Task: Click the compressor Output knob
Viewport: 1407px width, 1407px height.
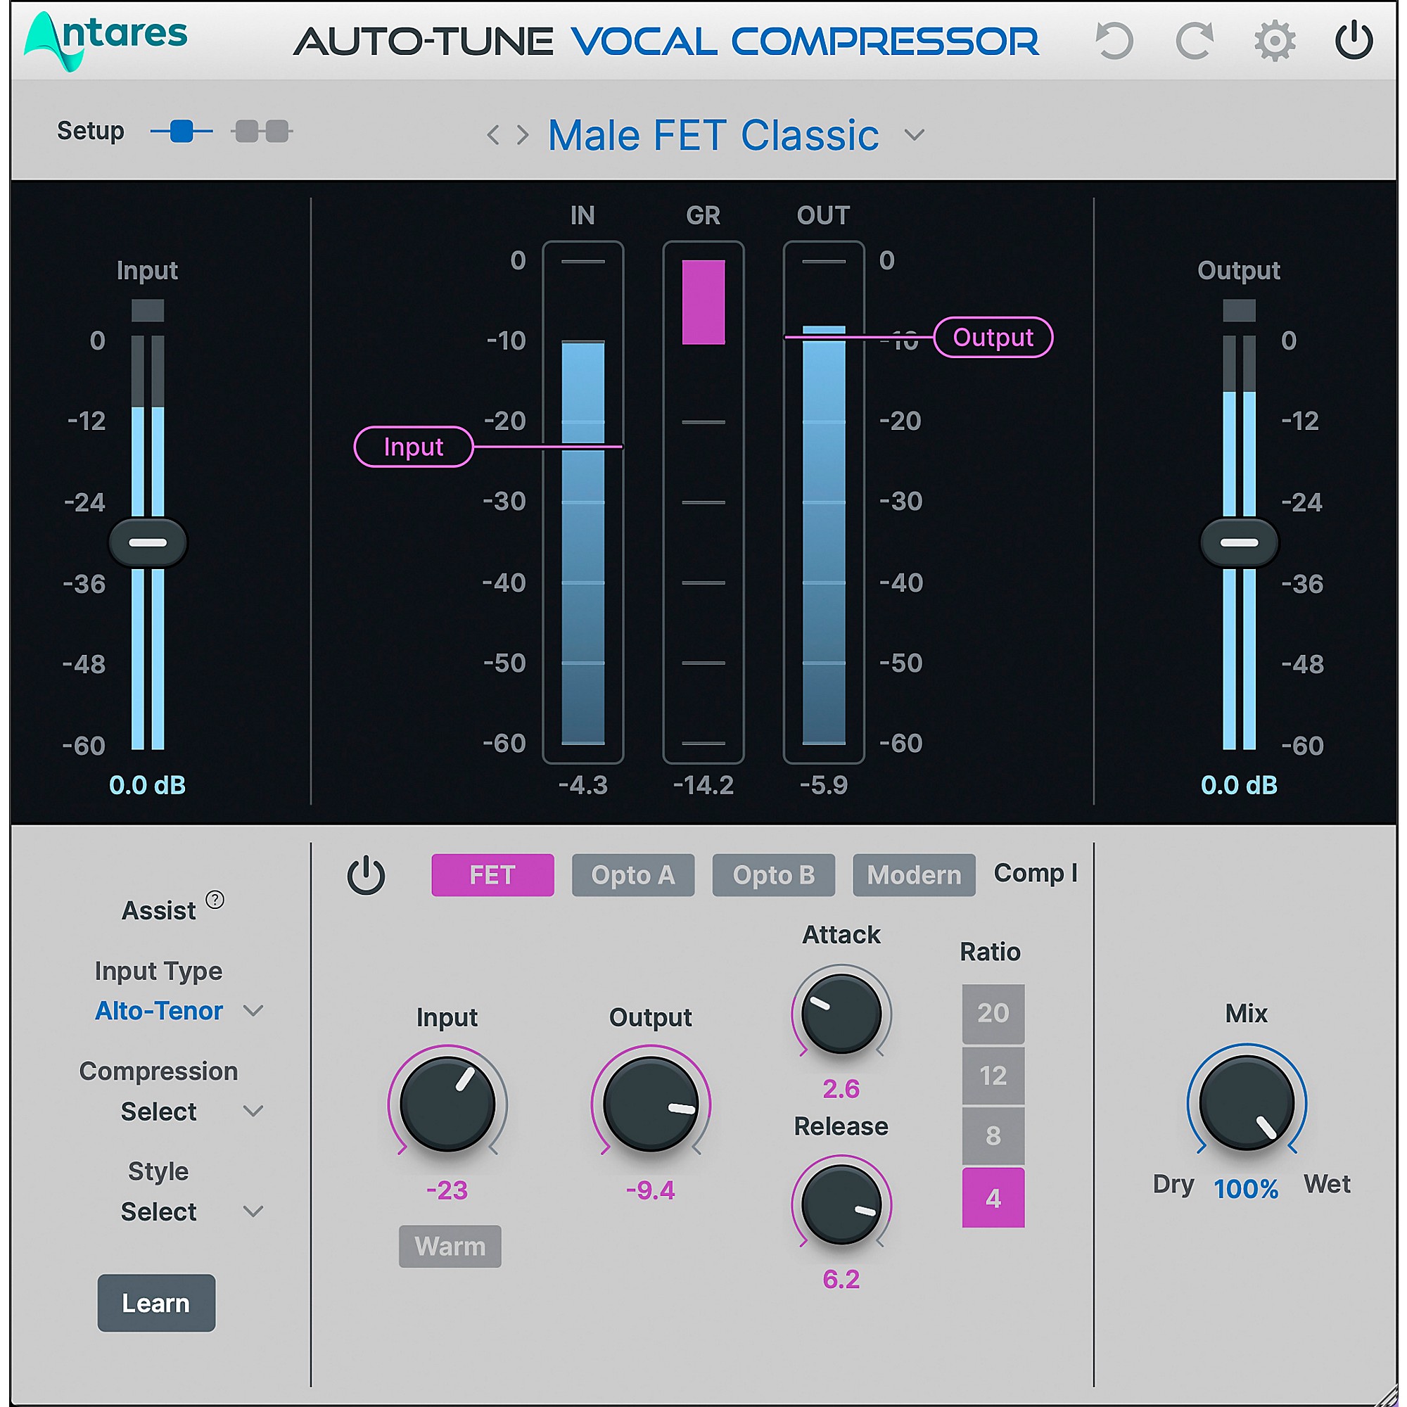Action: point(650,1103)
